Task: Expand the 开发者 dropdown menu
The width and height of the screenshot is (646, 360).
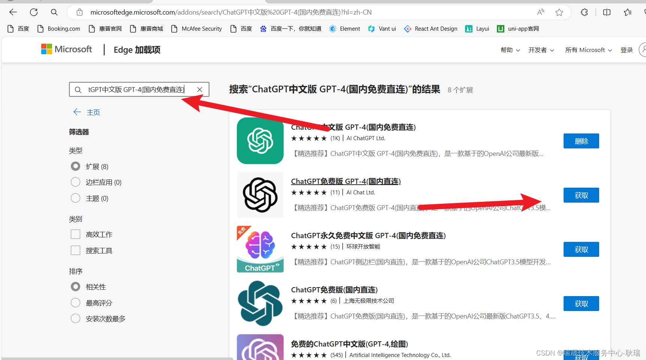Action: 541,50
